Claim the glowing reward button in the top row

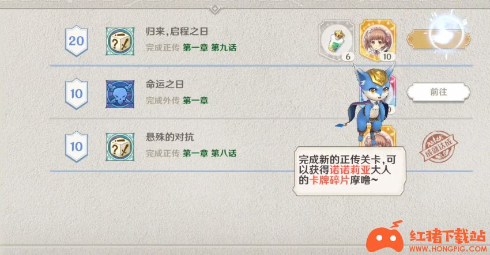439,39
